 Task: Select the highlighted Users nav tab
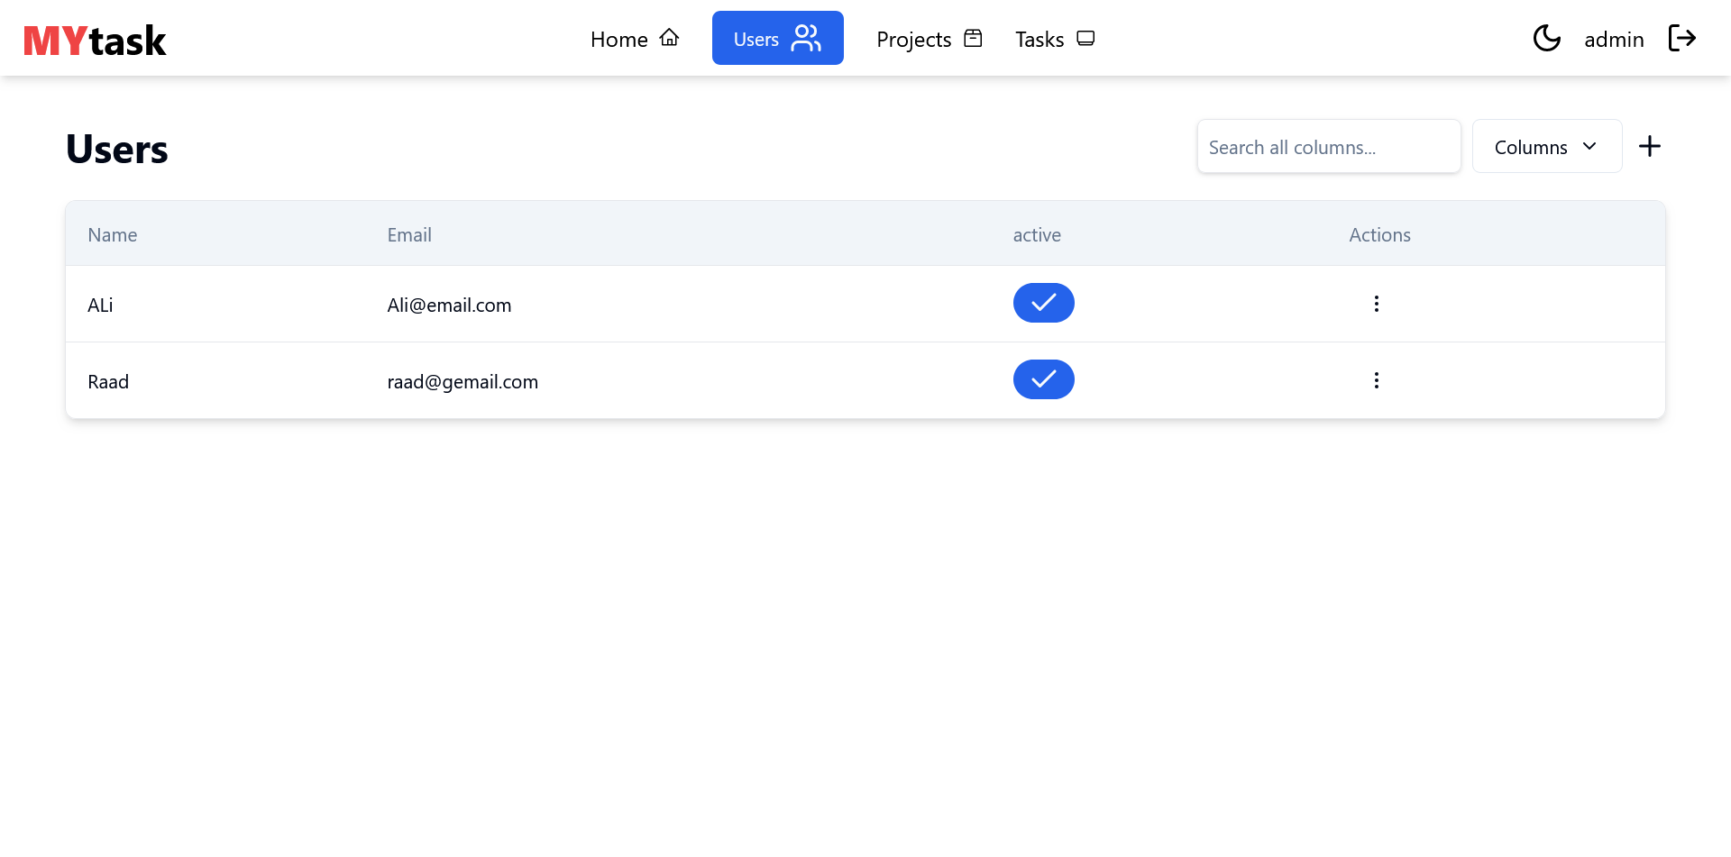coord(777,38)
